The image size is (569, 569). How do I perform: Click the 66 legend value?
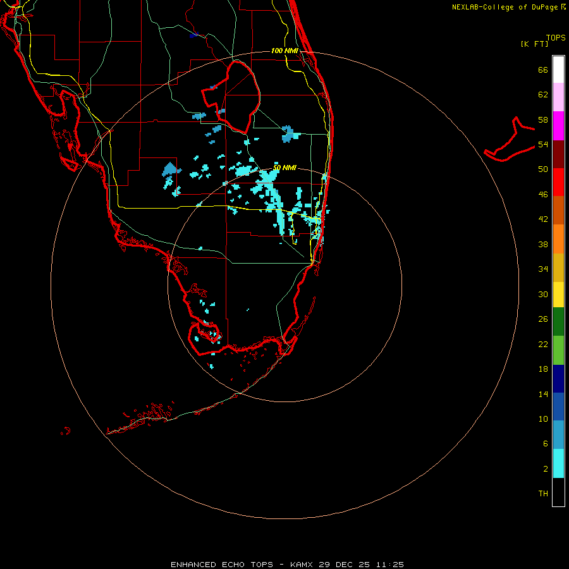pos(543,70)
